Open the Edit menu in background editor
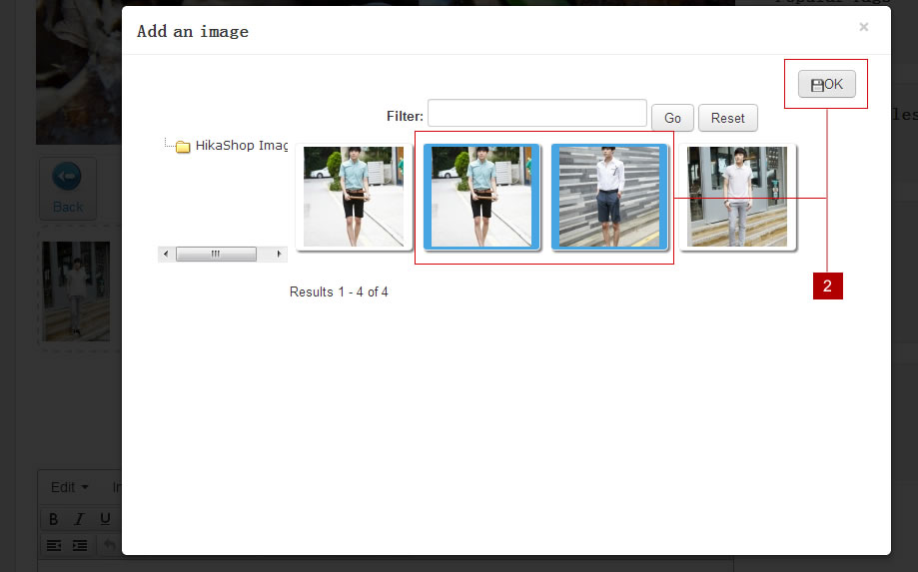 point(69,487)
